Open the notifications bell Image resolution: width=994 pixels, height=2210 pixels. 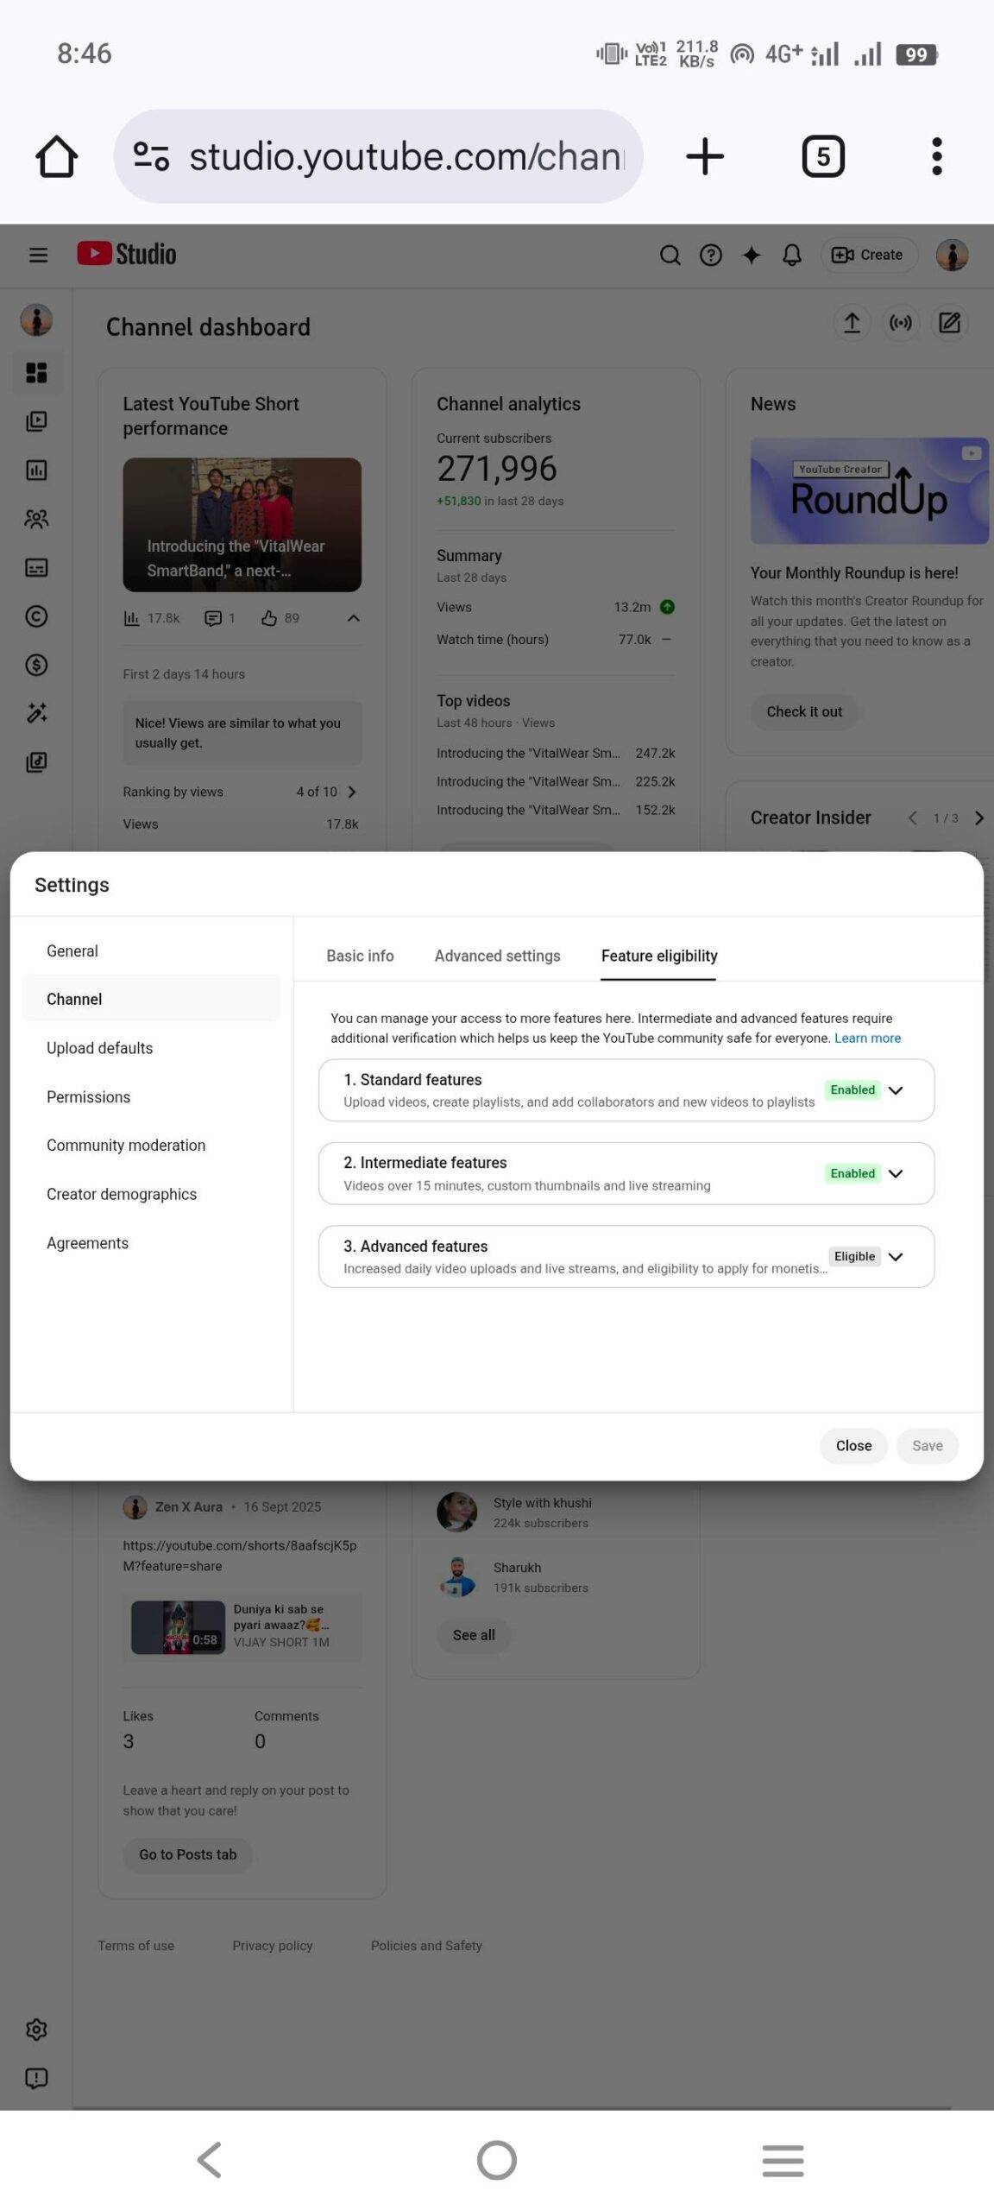point(791,255)
